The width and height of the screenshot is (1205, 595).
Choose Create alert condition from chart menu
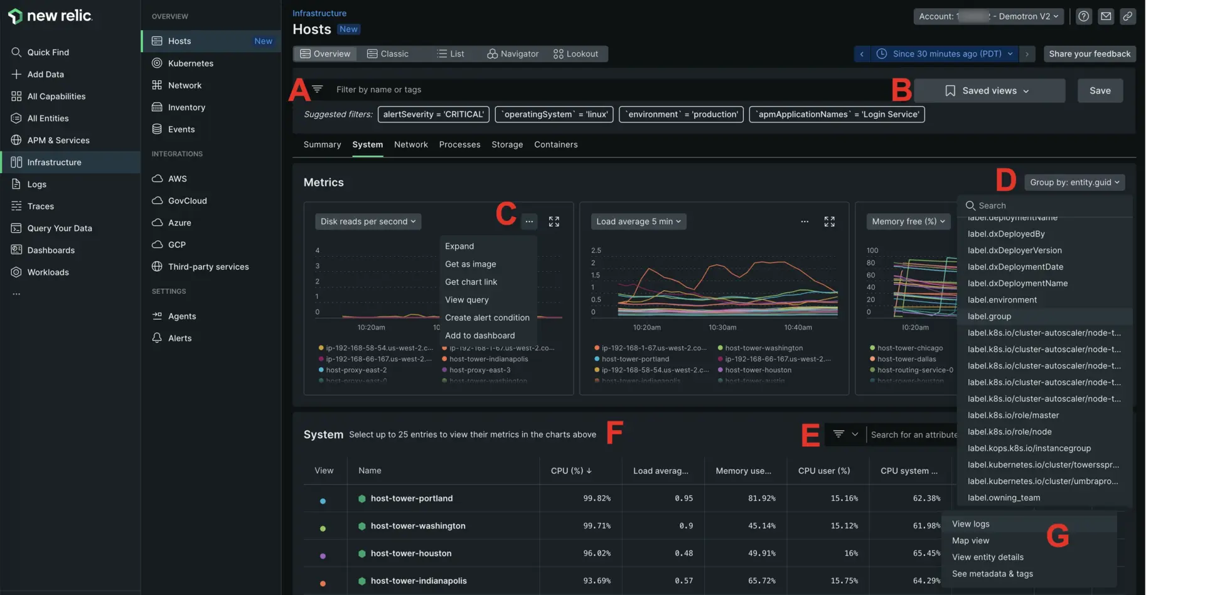(x=487, y=318)
